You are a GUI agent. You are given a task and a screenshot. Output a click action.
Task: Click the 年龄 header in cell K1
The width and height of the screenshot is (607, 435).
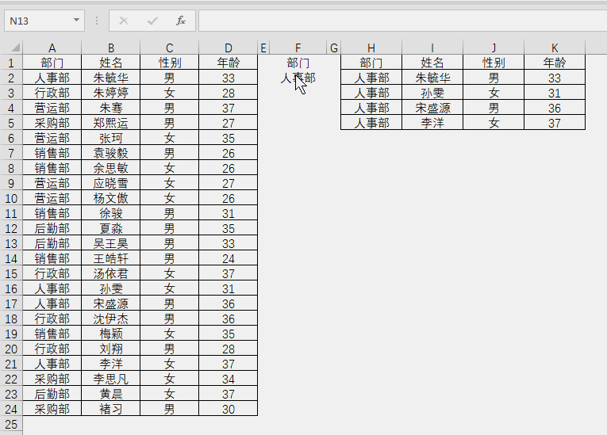[x=555, y=63]
